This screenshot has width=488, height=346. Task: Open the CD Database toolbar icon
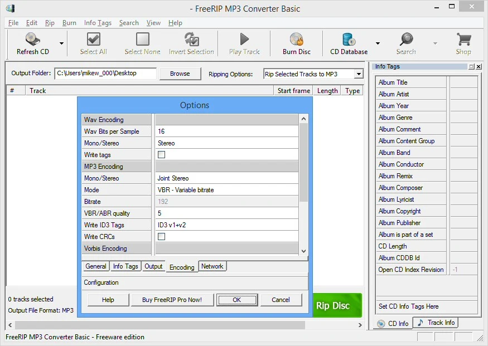pyautogui.click(x=349, y=39)
